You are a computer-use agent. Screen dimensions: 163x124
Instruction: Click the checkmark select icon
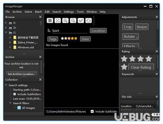pos(81,20)
